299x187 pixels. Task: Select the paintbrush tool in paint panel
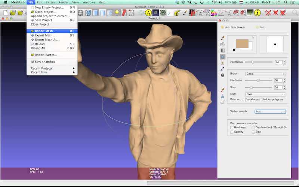[x=222, y=38]
